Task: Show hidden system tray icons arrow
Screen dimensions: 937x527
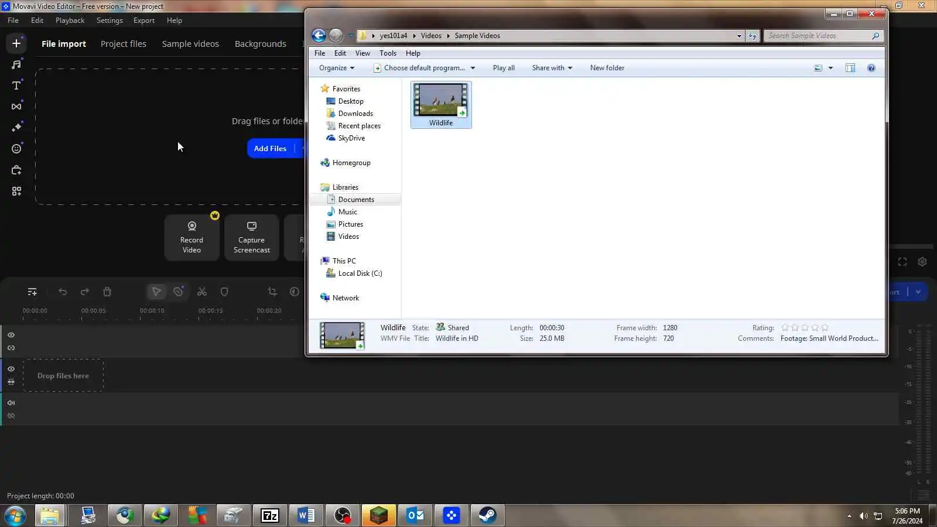Action: coord(849,516)
